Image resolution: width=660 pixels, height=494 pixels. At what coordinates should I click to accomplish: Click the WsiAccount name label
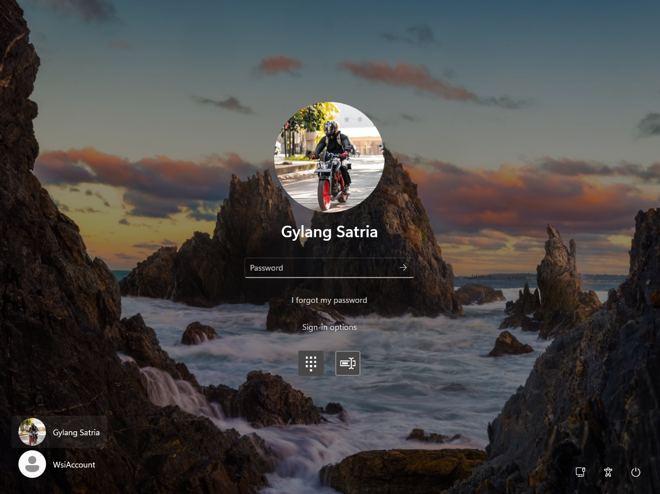[74, 465]
